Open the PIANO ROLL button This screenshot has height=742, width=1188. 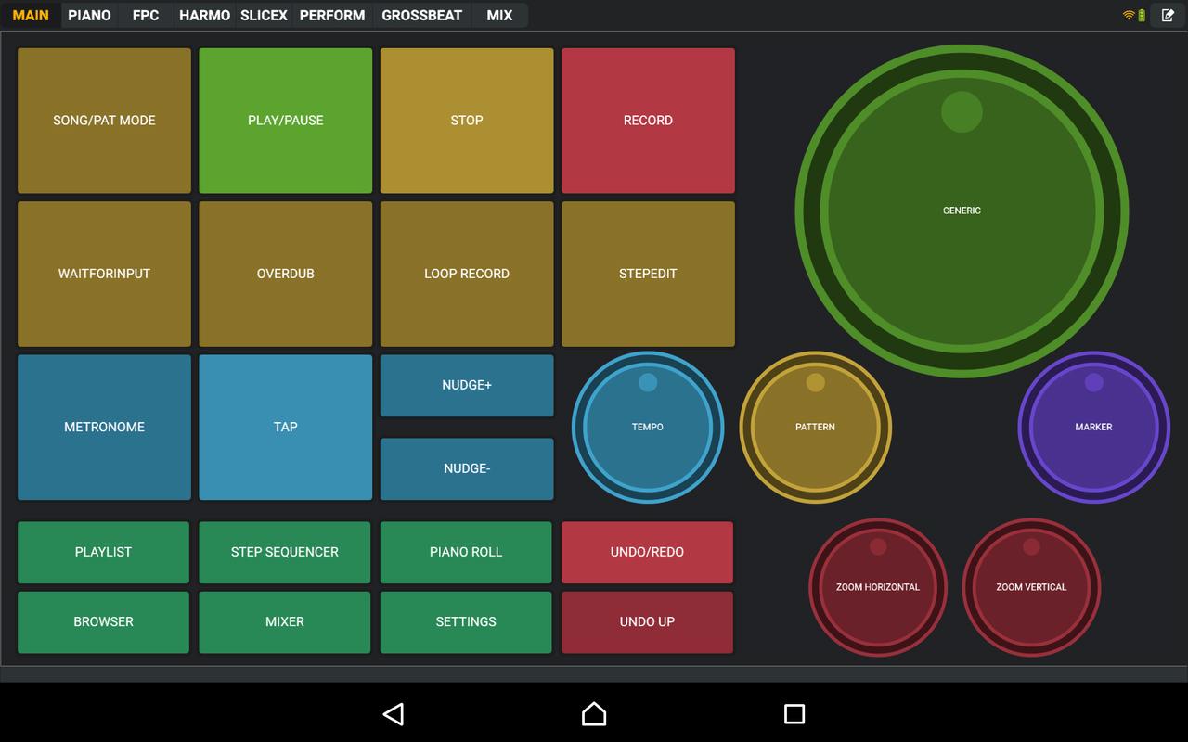click(x=466, y=552)
